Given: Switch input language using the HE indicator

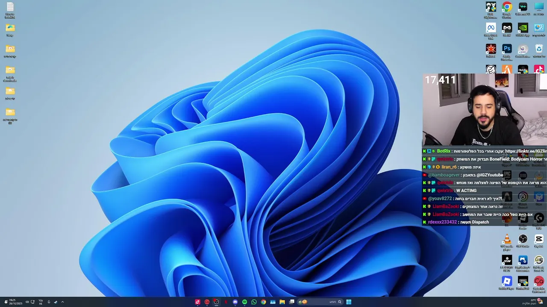Looking at the screenshot, I should [41, 302].
